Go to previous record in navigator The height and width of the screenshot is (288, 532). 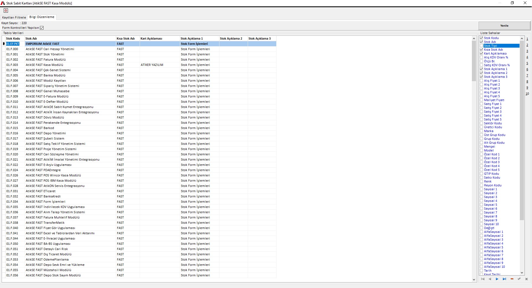coord(490,279)
